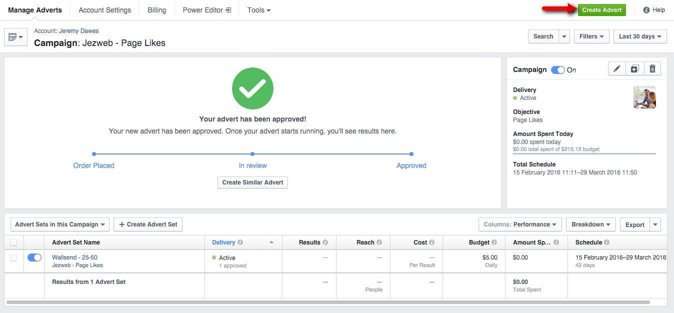Click the info icon next to Delivery column
The width and height of the screenshot is (674, 313).
[240, 242]
